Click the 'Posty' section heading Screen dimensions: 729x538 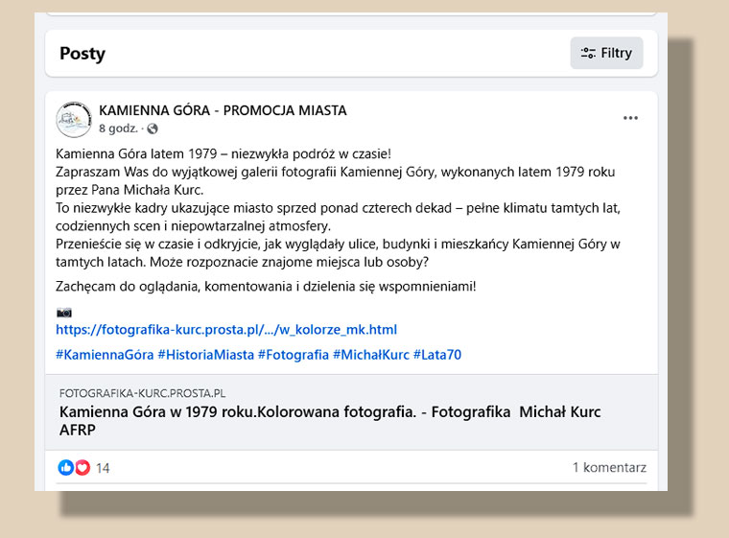(82, 54)
